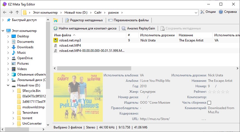Open UniConverter folder in tree
The width and height of the screenshot is (240, 132).
pos(32,124)
